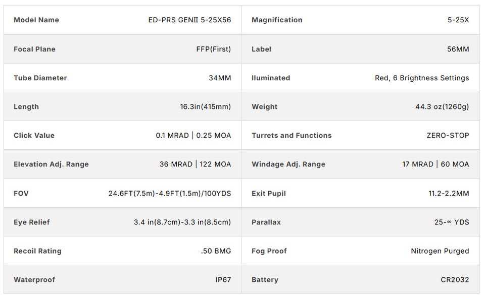Screen dimensions: 485x298
Task: Click the Weight 44.3 oz(1260g) value
Action: [x=442, y=106]
